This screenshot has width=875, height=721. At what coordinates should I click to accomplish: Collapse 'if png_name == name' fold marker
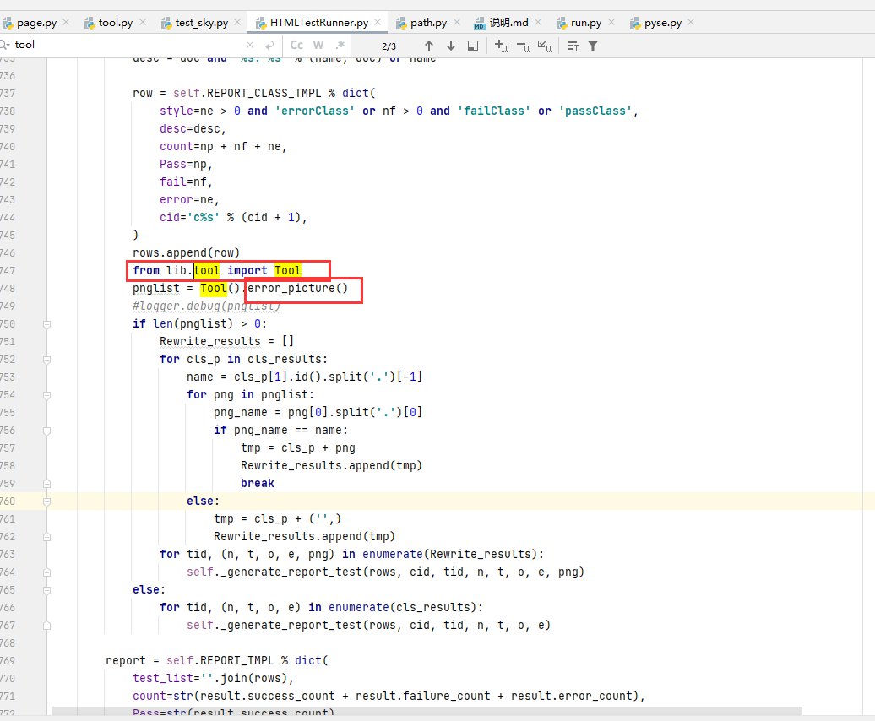coord(47,431)
